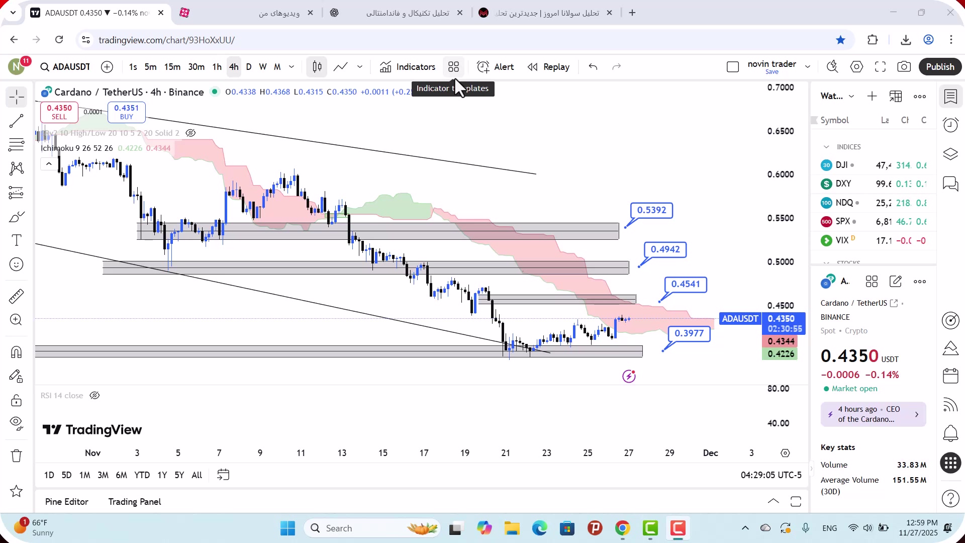Expand the timeframe interval dropdown

click(292, 67)
